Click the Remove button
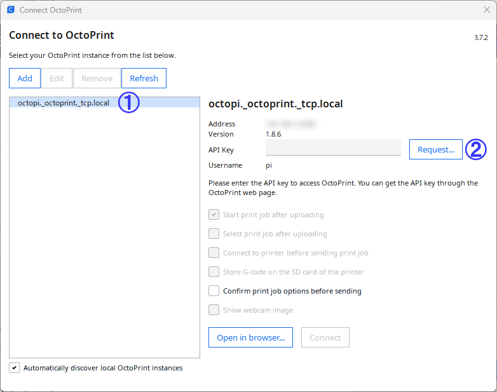497x392 pixels. pyautogui.click(x=97, y=78)
